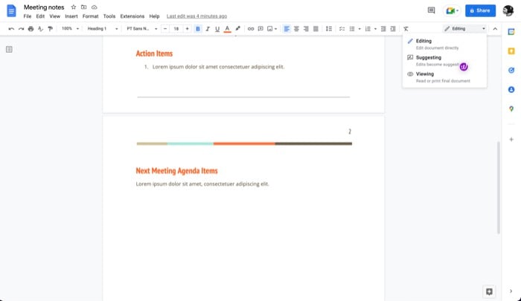Screen dimensions: 521x301
Task: Add a comment from toolbar
Action: [260, 29]
